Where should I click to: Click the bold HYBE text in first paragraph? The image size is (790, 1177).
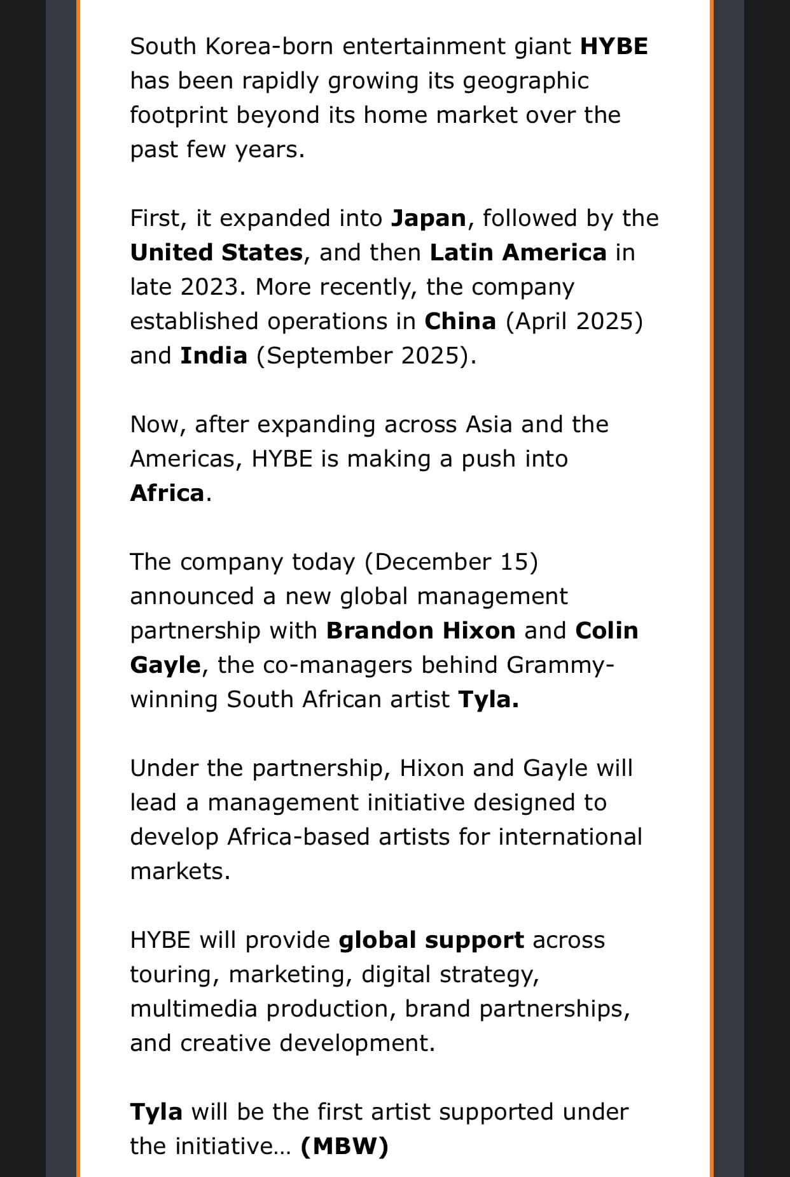point(614,46)
